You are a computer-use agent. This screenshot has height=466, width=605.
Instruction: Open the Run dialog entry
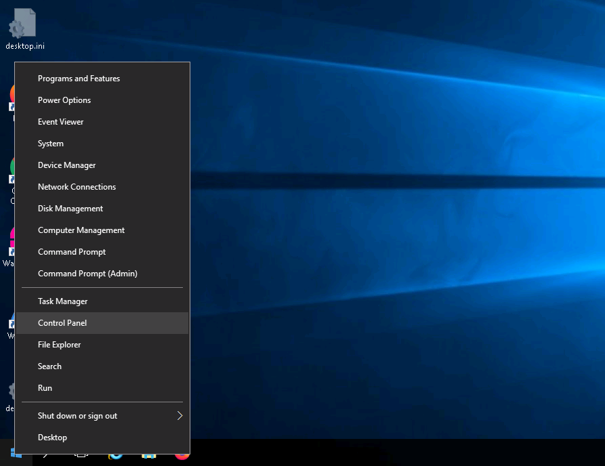point(102,387)
